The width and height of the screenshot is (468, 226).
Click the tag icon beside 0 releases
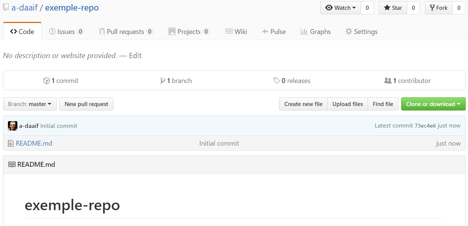276,81
